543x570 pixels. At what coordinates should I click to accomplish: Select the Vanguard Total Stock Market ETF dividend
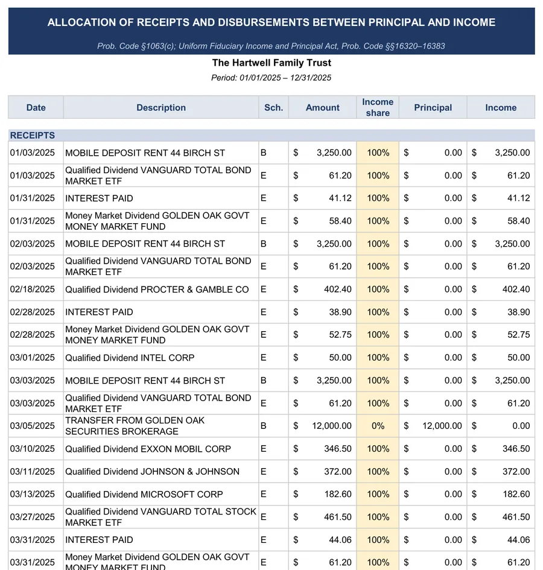(x=160, y=518)
